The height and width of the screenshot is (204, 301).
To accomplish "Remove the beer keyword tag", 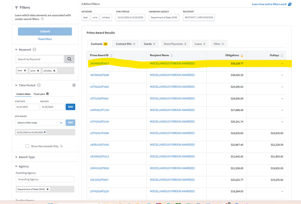I will (25, 70).
